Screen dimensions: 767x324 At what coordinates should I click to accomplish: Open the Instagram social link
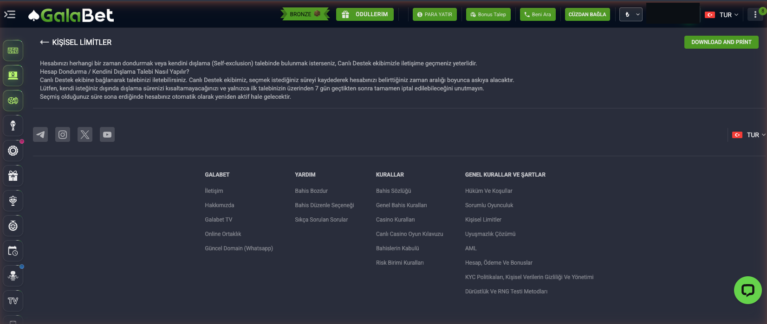click(63, 134)
